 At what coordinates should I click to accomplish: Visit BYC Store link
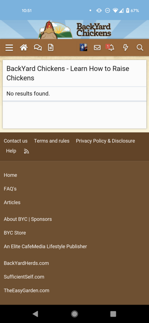(x=15, y=233)
